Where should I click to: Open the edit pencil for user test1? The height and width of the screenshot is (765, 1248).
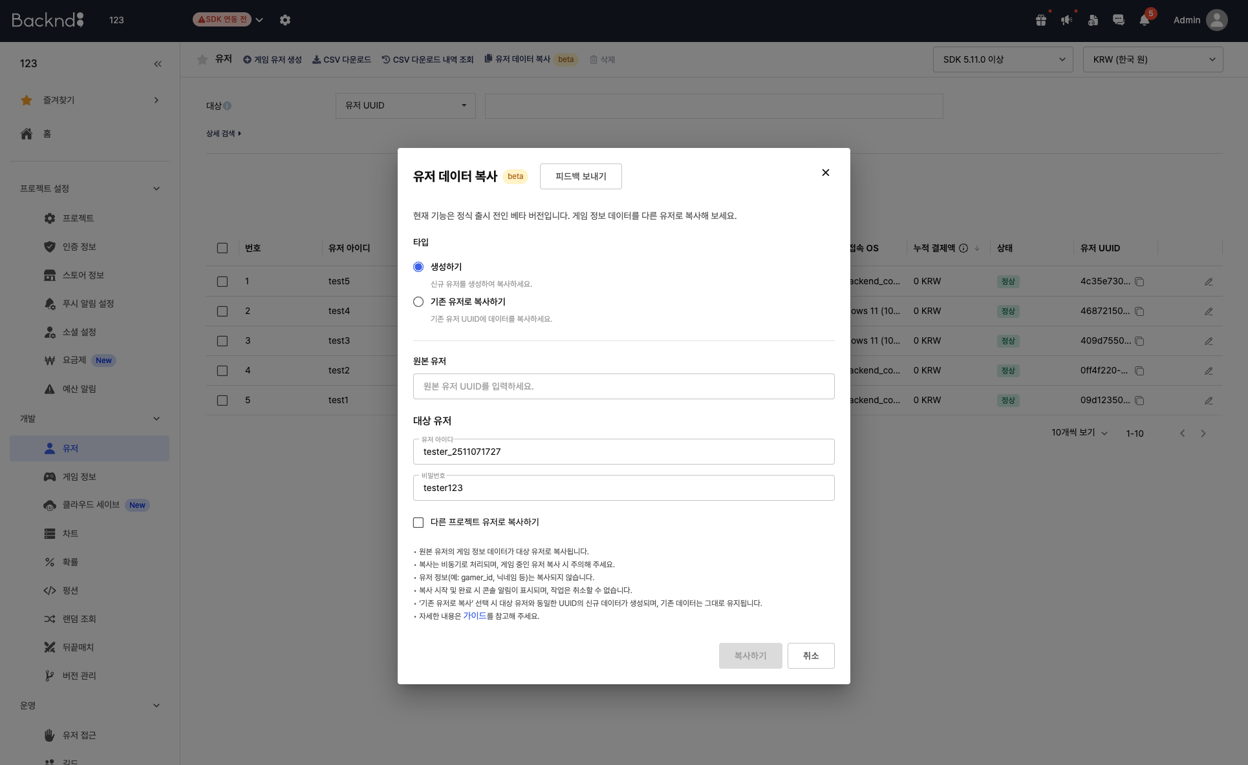(x=1209, y=401)
